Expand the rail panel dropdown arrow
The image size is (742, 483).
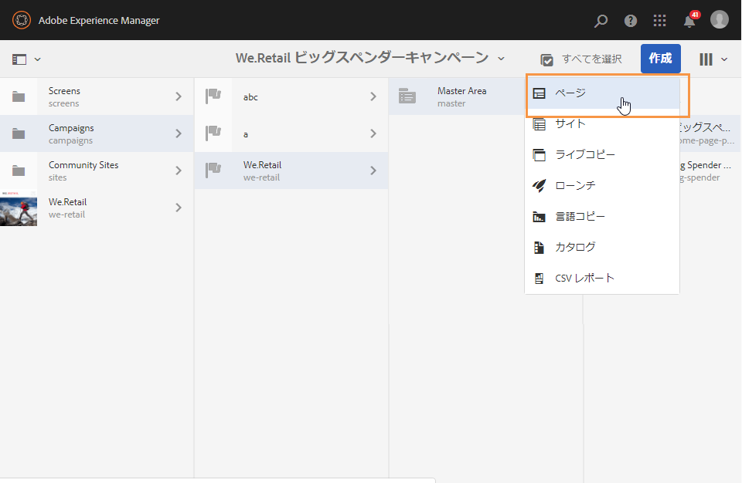(x=38, y=59)
